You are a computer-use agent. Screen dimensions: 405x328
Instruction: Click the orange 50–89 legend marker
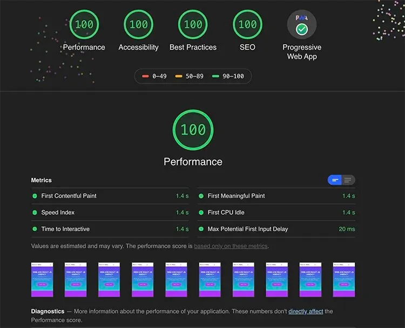(179, 76)
